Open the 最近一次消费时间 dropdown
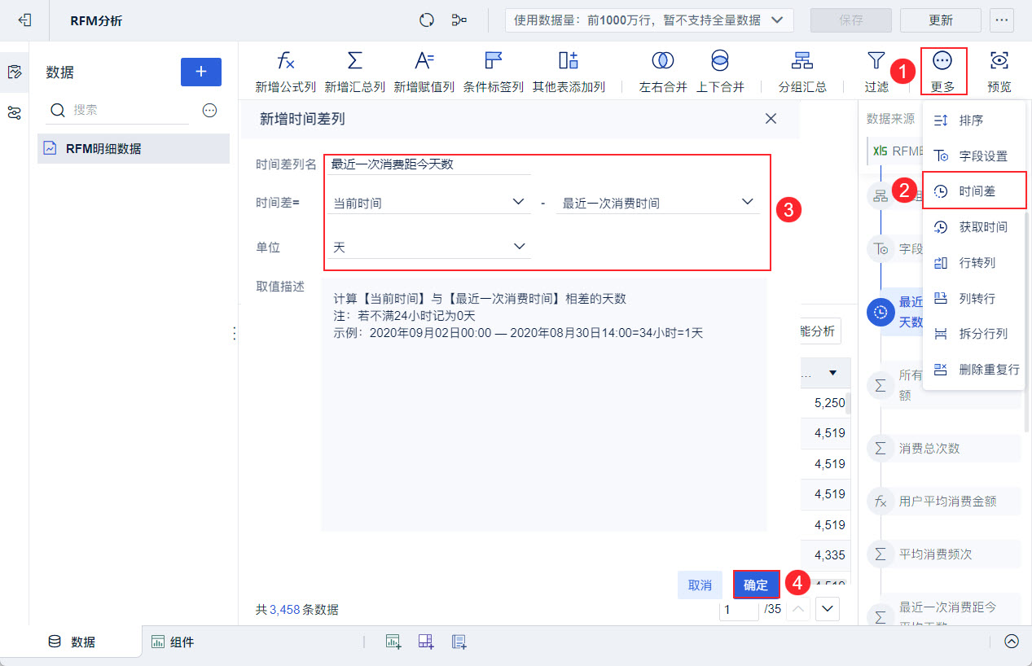The height and width of the screenshot is (666, 1032). point(657,203)
